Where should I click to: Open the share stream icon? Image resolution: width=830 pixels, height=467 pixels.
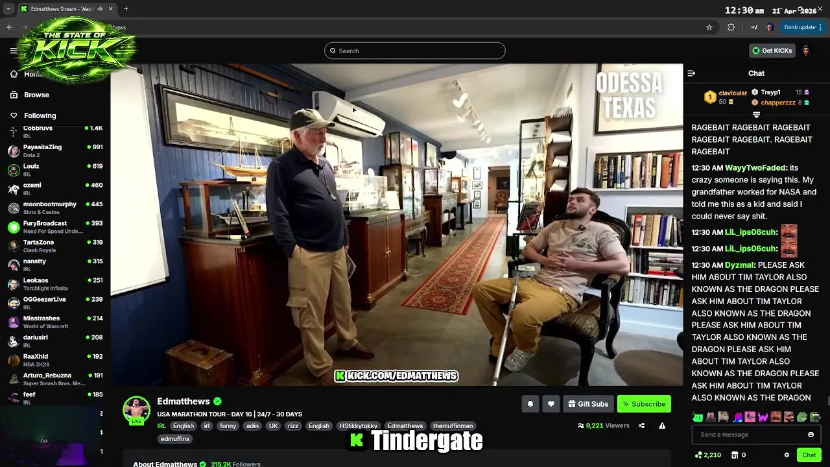pos(641,425)
